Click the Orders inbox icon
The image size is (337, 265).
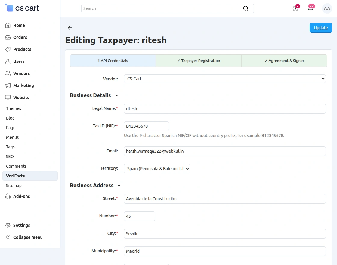tap(8, 37)
